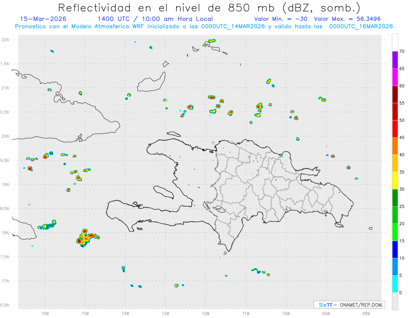The image size is (411, 318).
Task: Click the 19N latitude axis label
Action: point(6,185)
